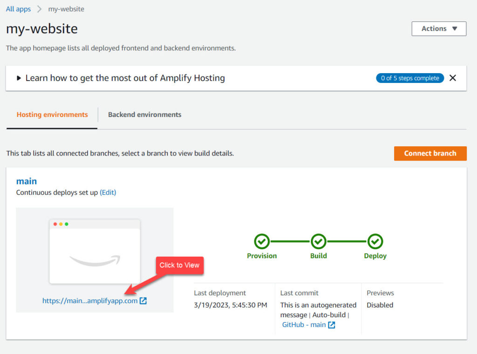This screenshot has width=477, height=354.
Task: Click the my-website breadcrumb text
Action: click(x=66, y=9)
